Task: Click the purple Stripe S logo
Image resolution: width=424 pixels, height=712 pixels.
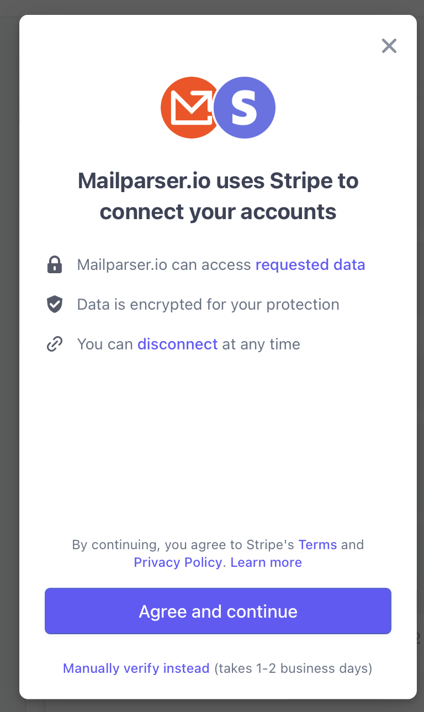Action: [x=245, y=108]
